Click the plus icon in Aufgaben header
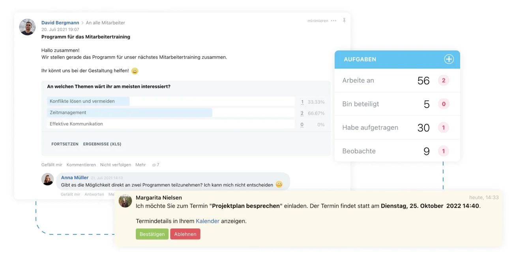The width and height of the screenshot is (513, 260). [x=449, y=59]
